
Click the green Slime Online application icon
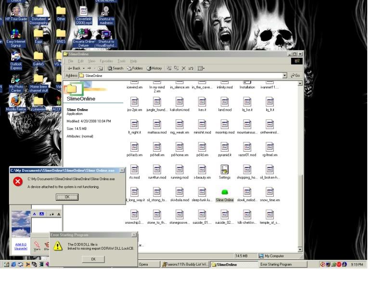pos(224,192)
